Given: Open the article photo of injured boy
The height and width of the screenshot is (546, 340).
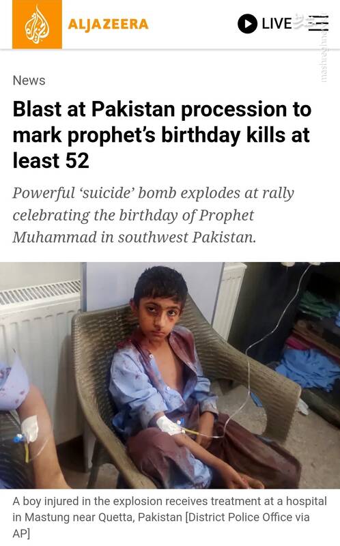Looking at the screenshot, I should (x=170, y=375).
